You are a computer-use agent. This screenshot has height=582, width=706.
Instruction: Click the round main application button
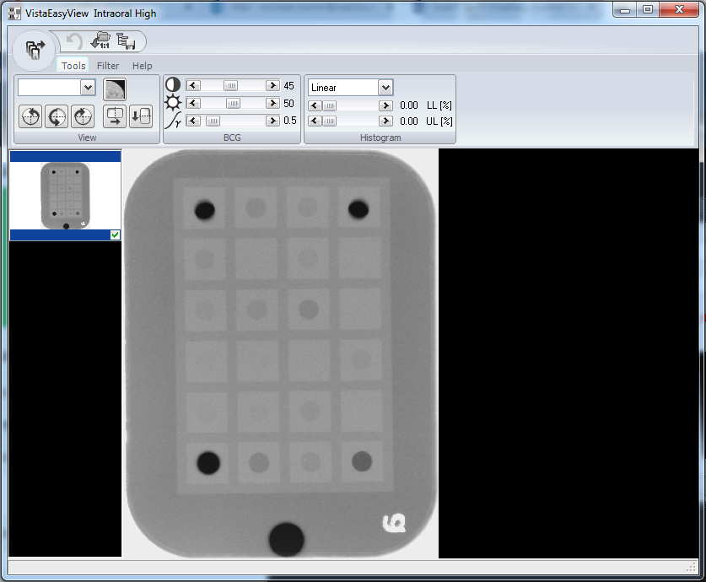point(35,50)
